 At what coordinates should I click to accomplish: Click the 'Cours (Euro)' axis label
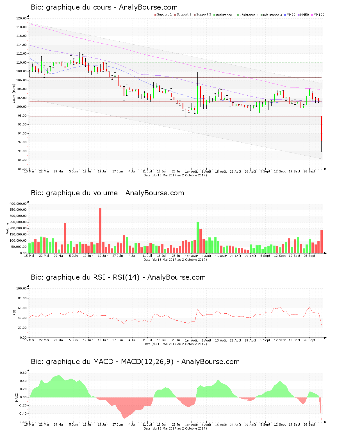tap(14, 93)
